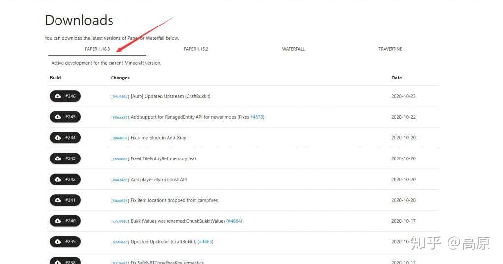Viewport: 503px width, 264px height.
Task: Open commit link for elytra boost API
Action: tap(120, 180)
